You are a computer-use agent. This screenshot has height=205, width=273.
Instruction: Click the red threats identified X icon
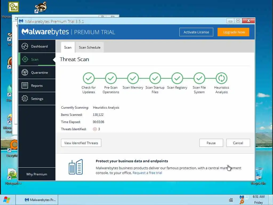[x=95, y=129]
